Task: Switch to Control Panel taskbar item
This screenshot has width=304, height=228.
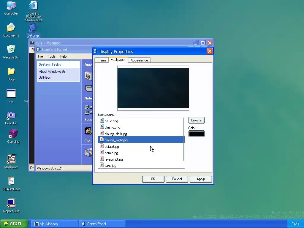Action: point(102,224)
